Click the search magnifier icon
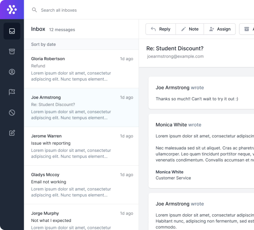 [34, 10]
